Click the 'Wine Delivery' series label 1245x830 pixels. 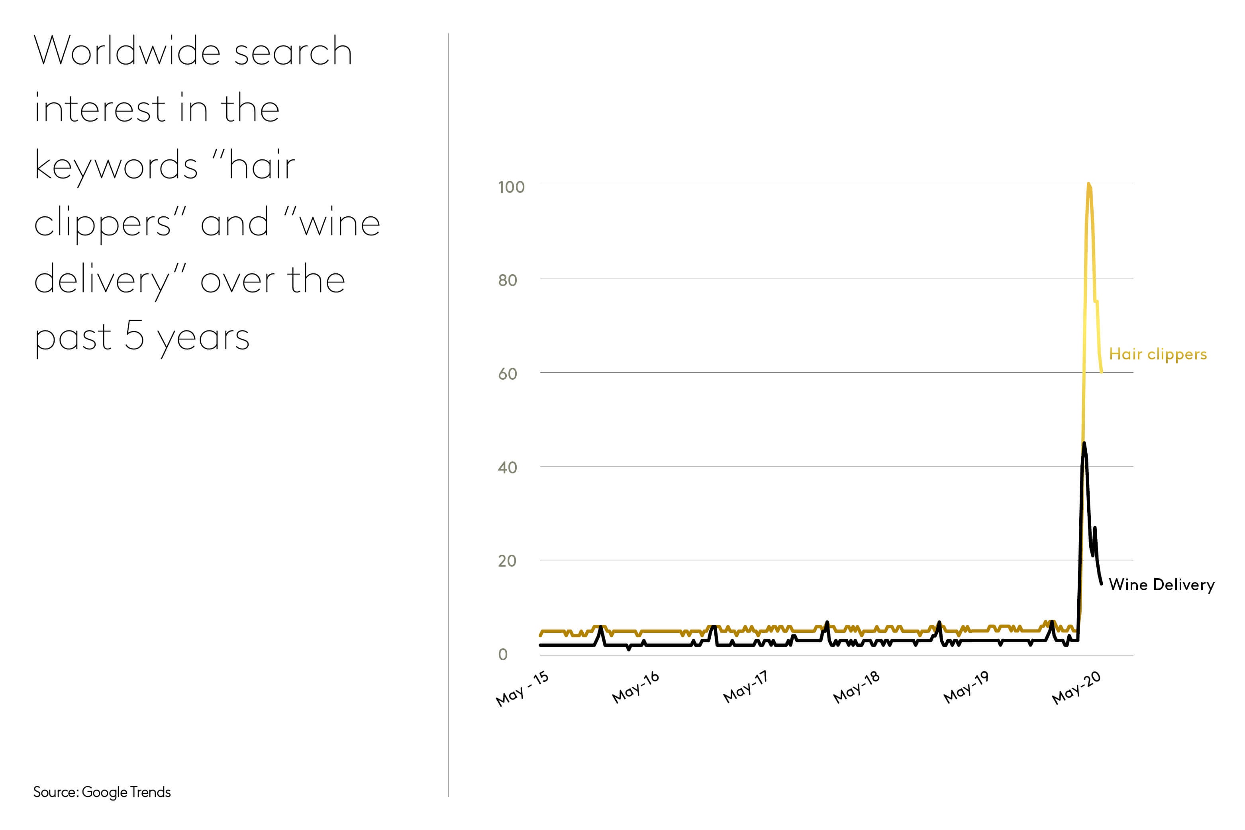point(1161,585)
